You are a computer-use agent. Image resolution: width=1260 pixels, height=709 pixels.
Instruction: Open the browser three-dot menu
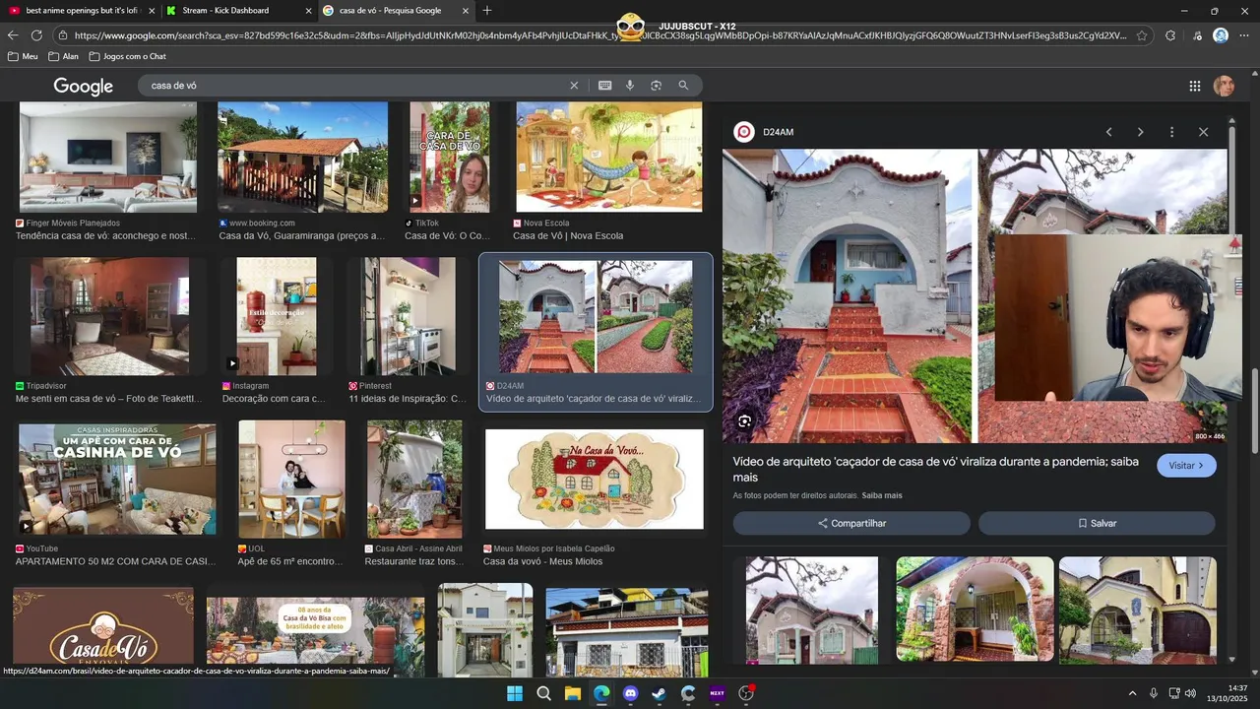(x=1245, y=35)
